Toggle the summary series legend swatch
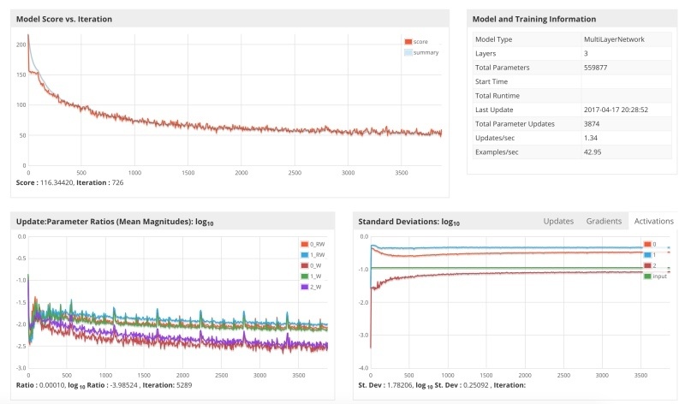 408,52
